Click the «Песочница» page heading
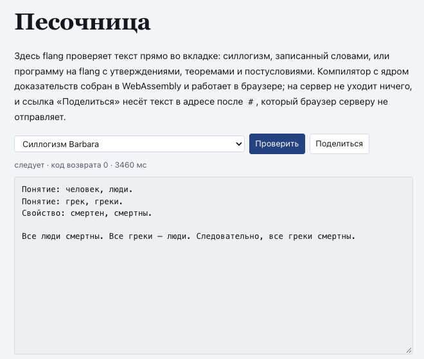 coord(82,22)
